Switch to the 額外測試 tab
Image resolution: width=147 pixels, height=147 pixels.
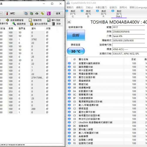point(54,20)
